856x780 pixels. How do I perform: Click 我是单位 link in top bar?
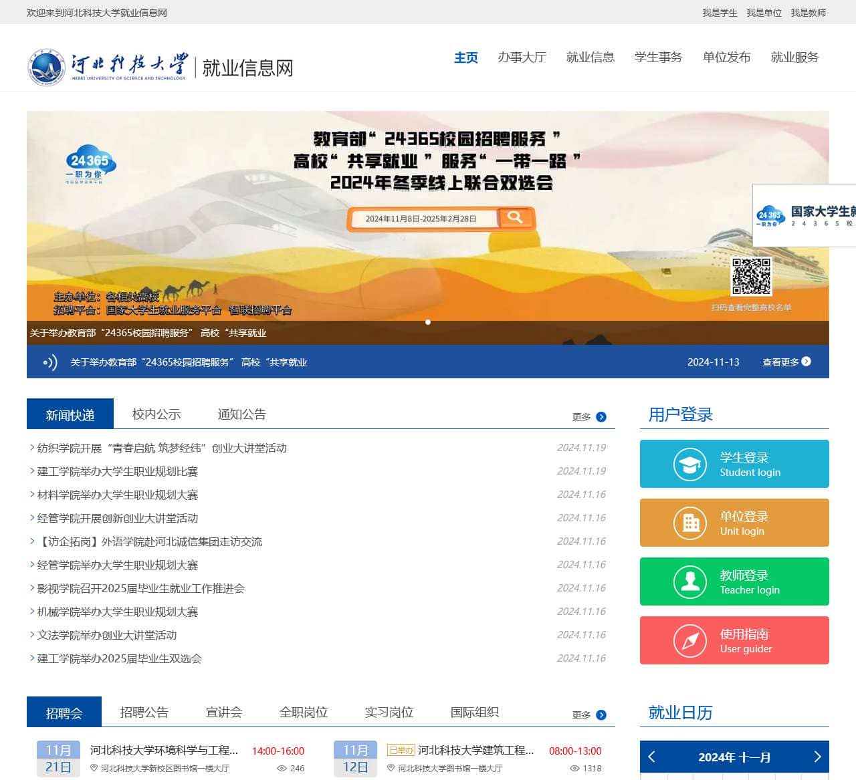point(764,13)
